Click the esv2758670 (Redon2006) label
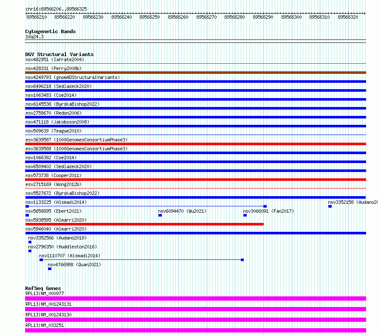Image resolution: width=378 pixels, height=335 pixels. [x=54, y=113]
